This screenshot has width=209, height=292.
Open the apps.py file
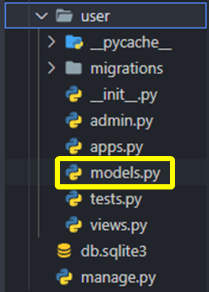(x=116, y=148)
